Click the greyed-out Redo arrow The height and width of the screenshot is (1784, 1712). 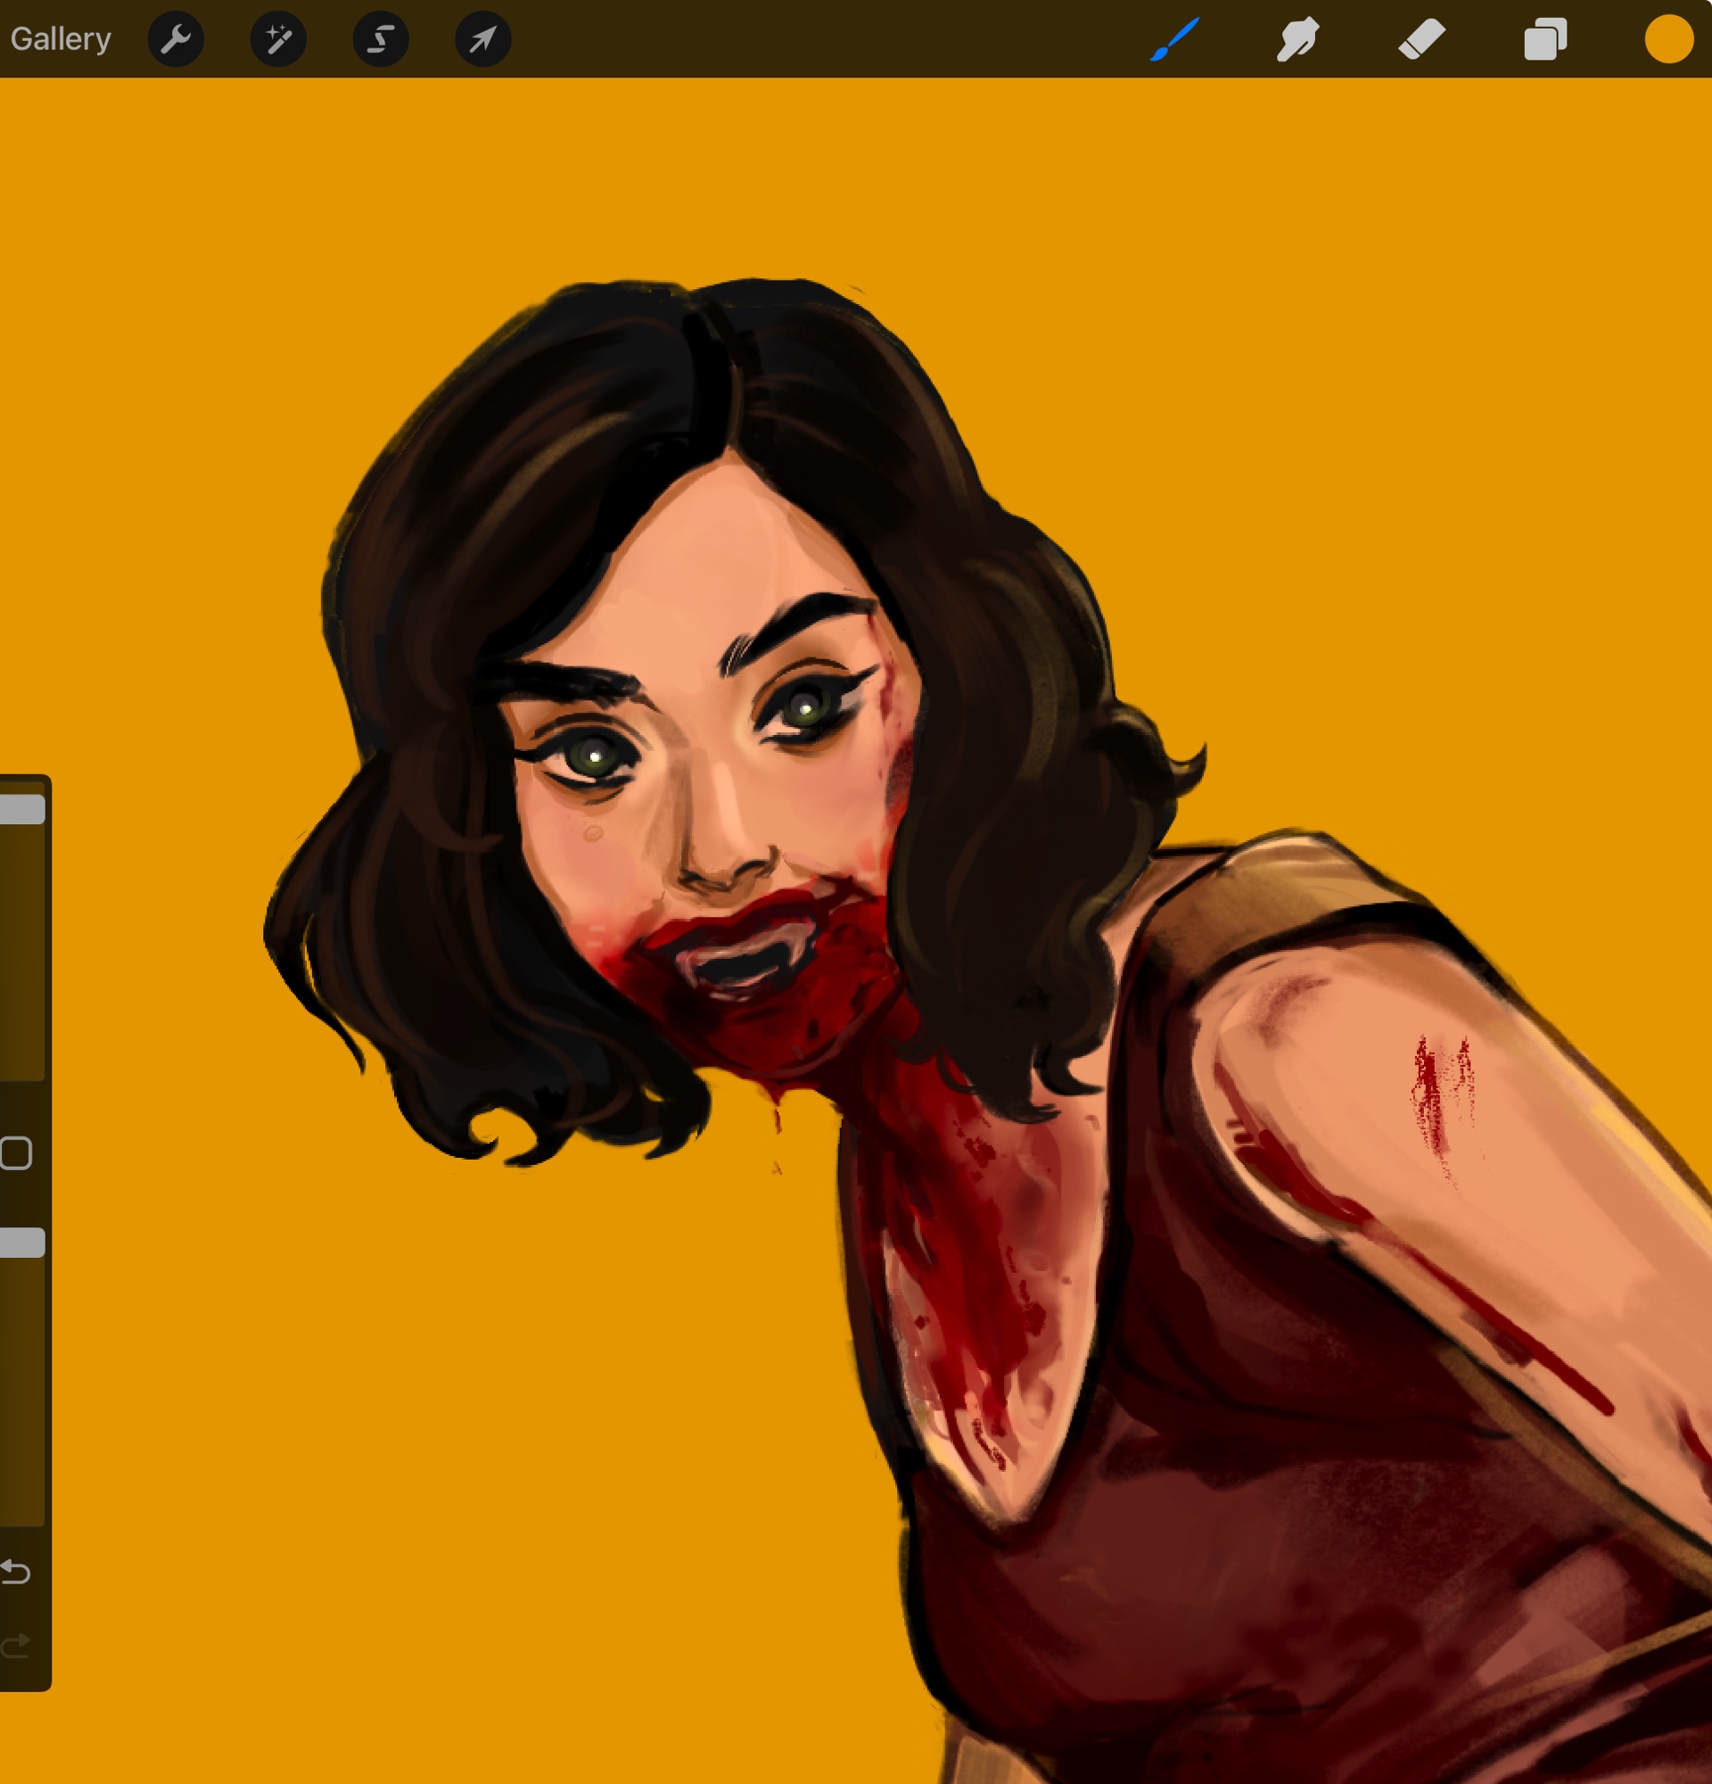(x=16, y=1645)
